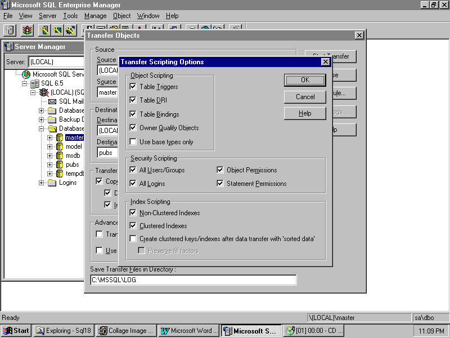Enable Use base types only
450x338 pixels.
[x=133, y=142]
